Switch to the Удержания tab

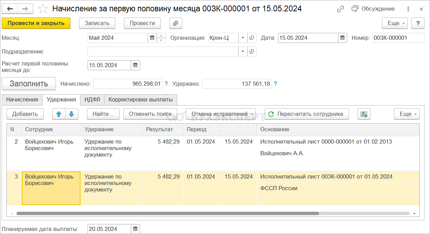[x=61, y=100]
